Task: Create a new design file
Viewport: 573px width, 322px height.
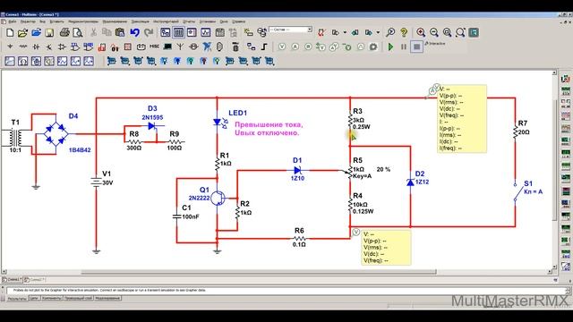Action: click(10, 33)
